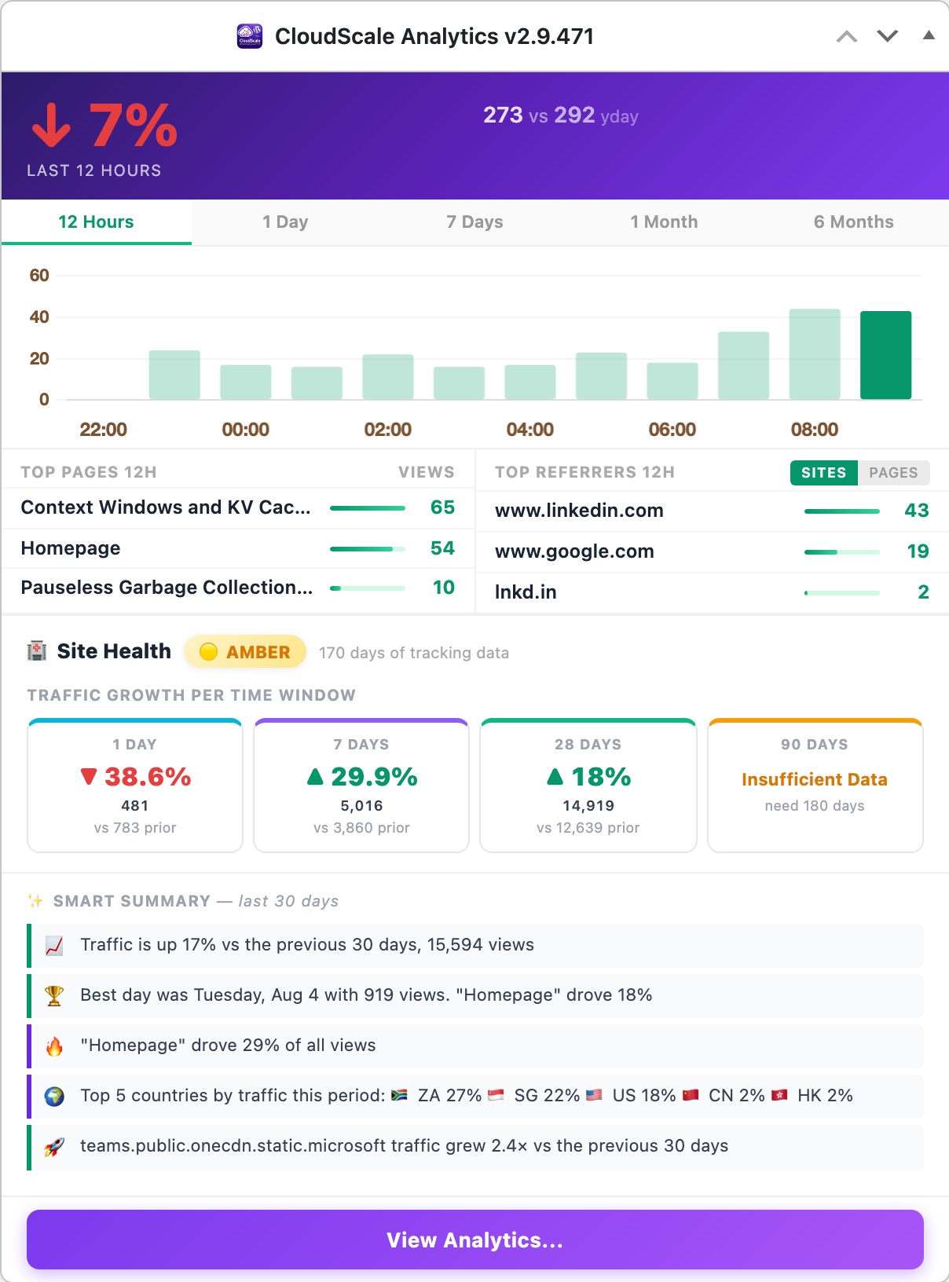949x1282 pixels.
Task: Collapse widget with the solid triangle
Action: (x=929, y=35)
